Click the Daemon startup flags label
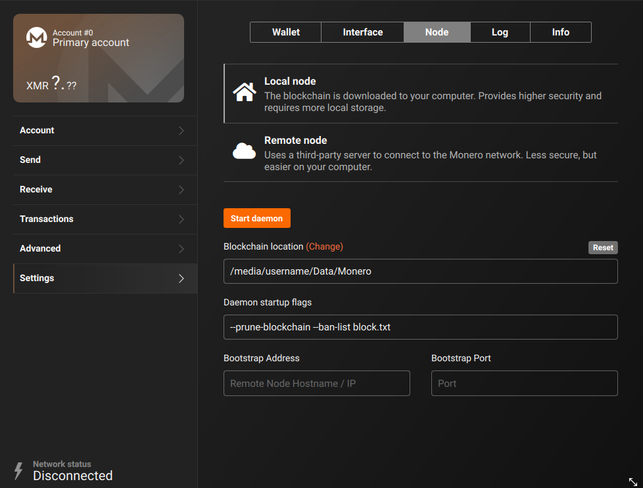The height and width of the screenshot is (488, 643). pos(268,302)
